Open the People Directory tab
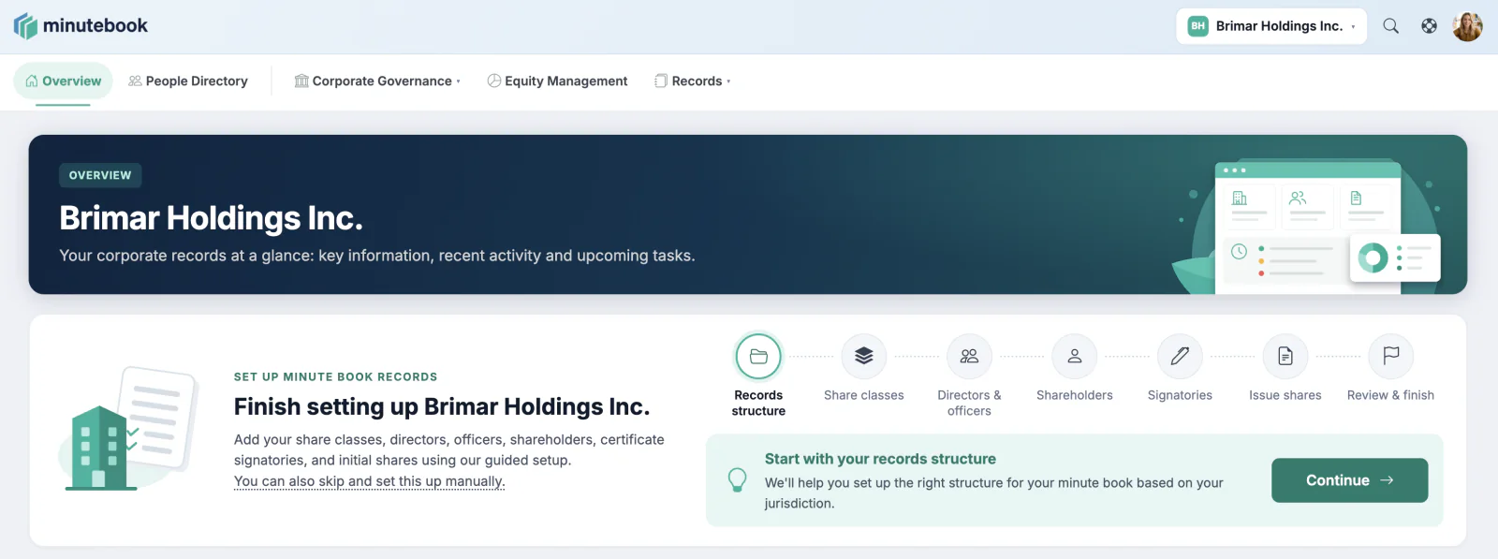This screenshot has height=559, width=1498. pos(188,81)
